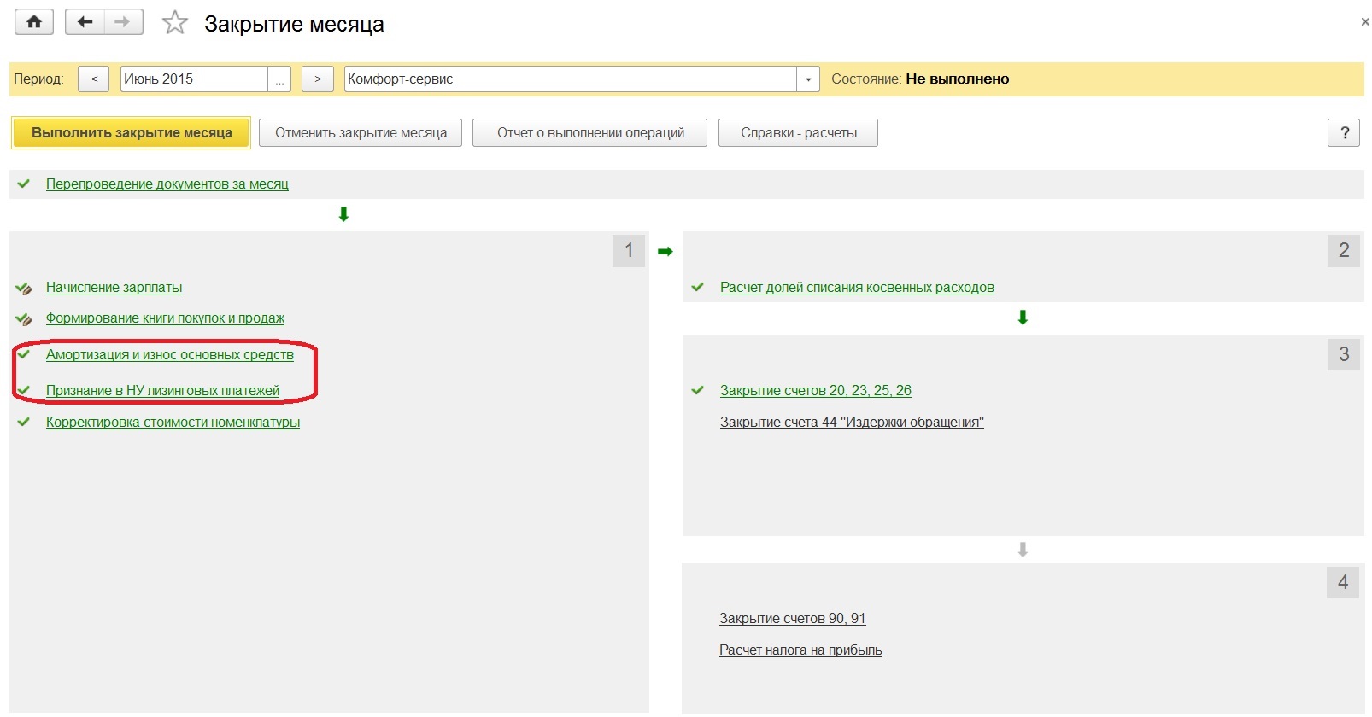Image resolution: width=1372 pixels, height=717 pixels.
Task: Click Отменить закрытие месяца button
Action: coord(361,133)
